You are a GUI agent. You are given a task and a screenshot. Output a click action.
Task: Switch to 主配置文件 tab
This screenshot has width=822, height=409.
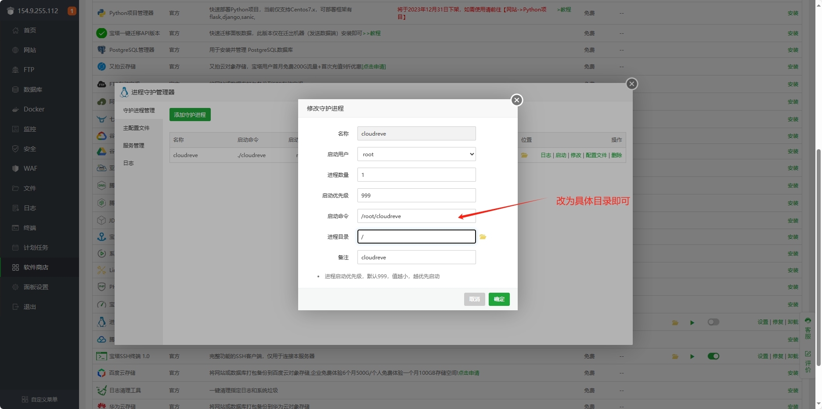click(136, 128)
